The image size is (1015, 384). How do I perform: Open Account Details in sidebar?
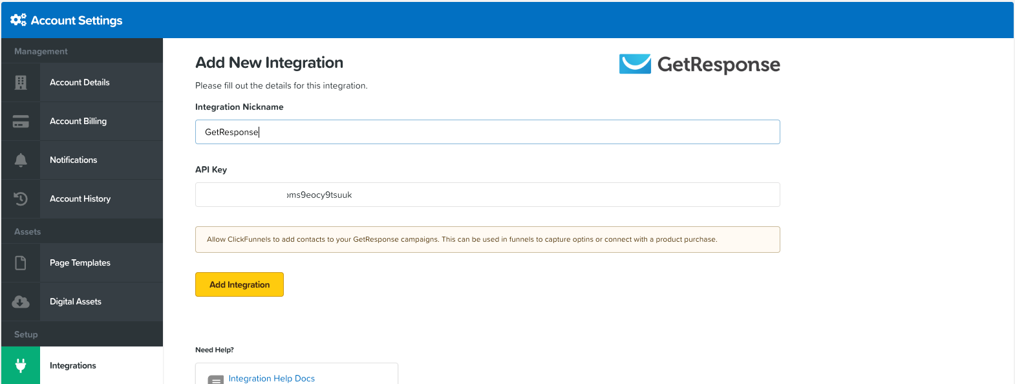[x=80, y=82]
